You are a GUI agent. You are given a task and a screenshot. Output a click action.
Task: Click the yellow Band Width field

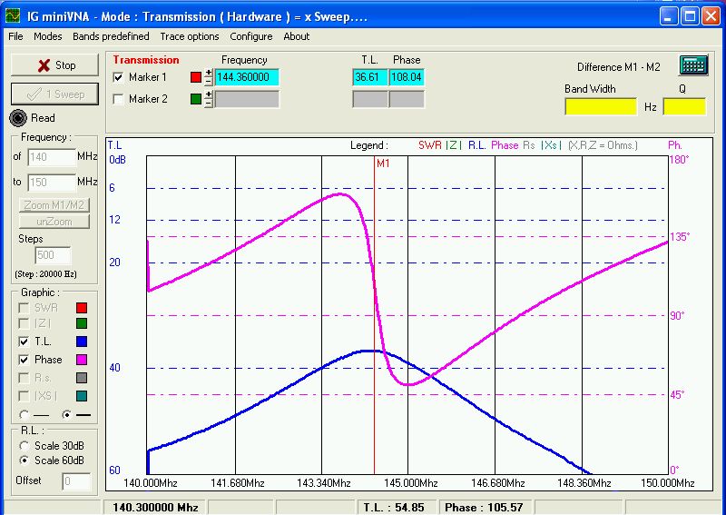[600, 106]
